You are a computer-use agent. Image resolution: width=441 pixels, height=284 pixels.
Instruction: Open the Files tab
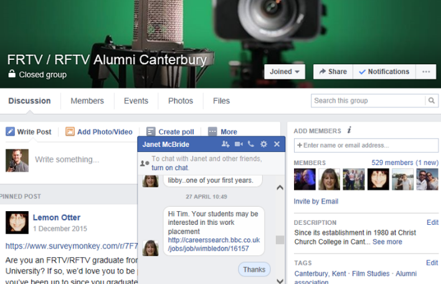point(221,101)
